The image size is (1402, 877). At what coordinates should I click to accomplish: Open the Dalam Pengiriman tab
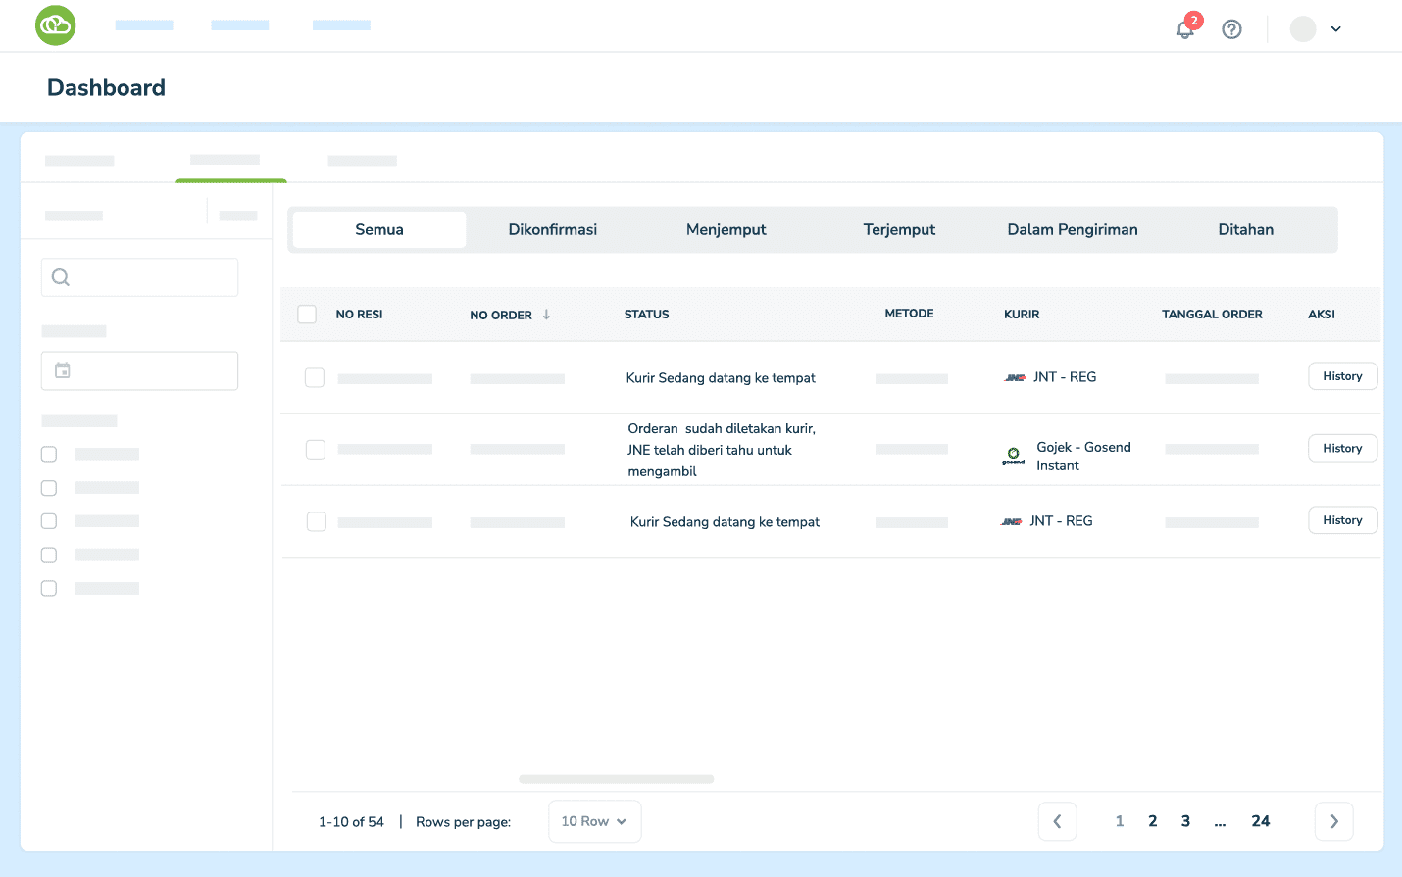pyautogui.click(x=1072, y=229)
